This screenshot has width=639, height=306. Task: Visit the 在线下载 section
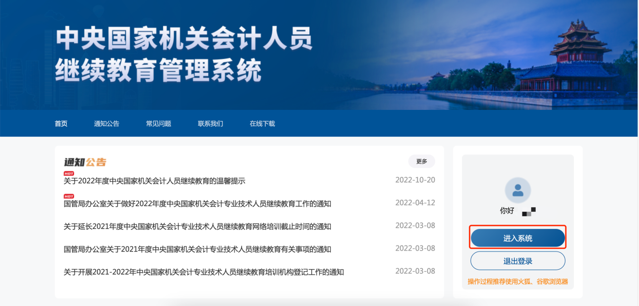click(262, 124)
